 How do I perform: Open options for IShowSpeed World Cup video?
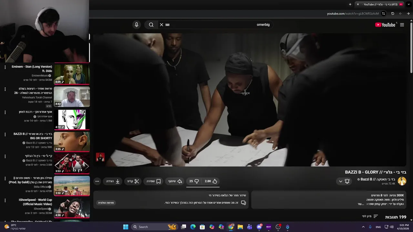click(5, 200)
